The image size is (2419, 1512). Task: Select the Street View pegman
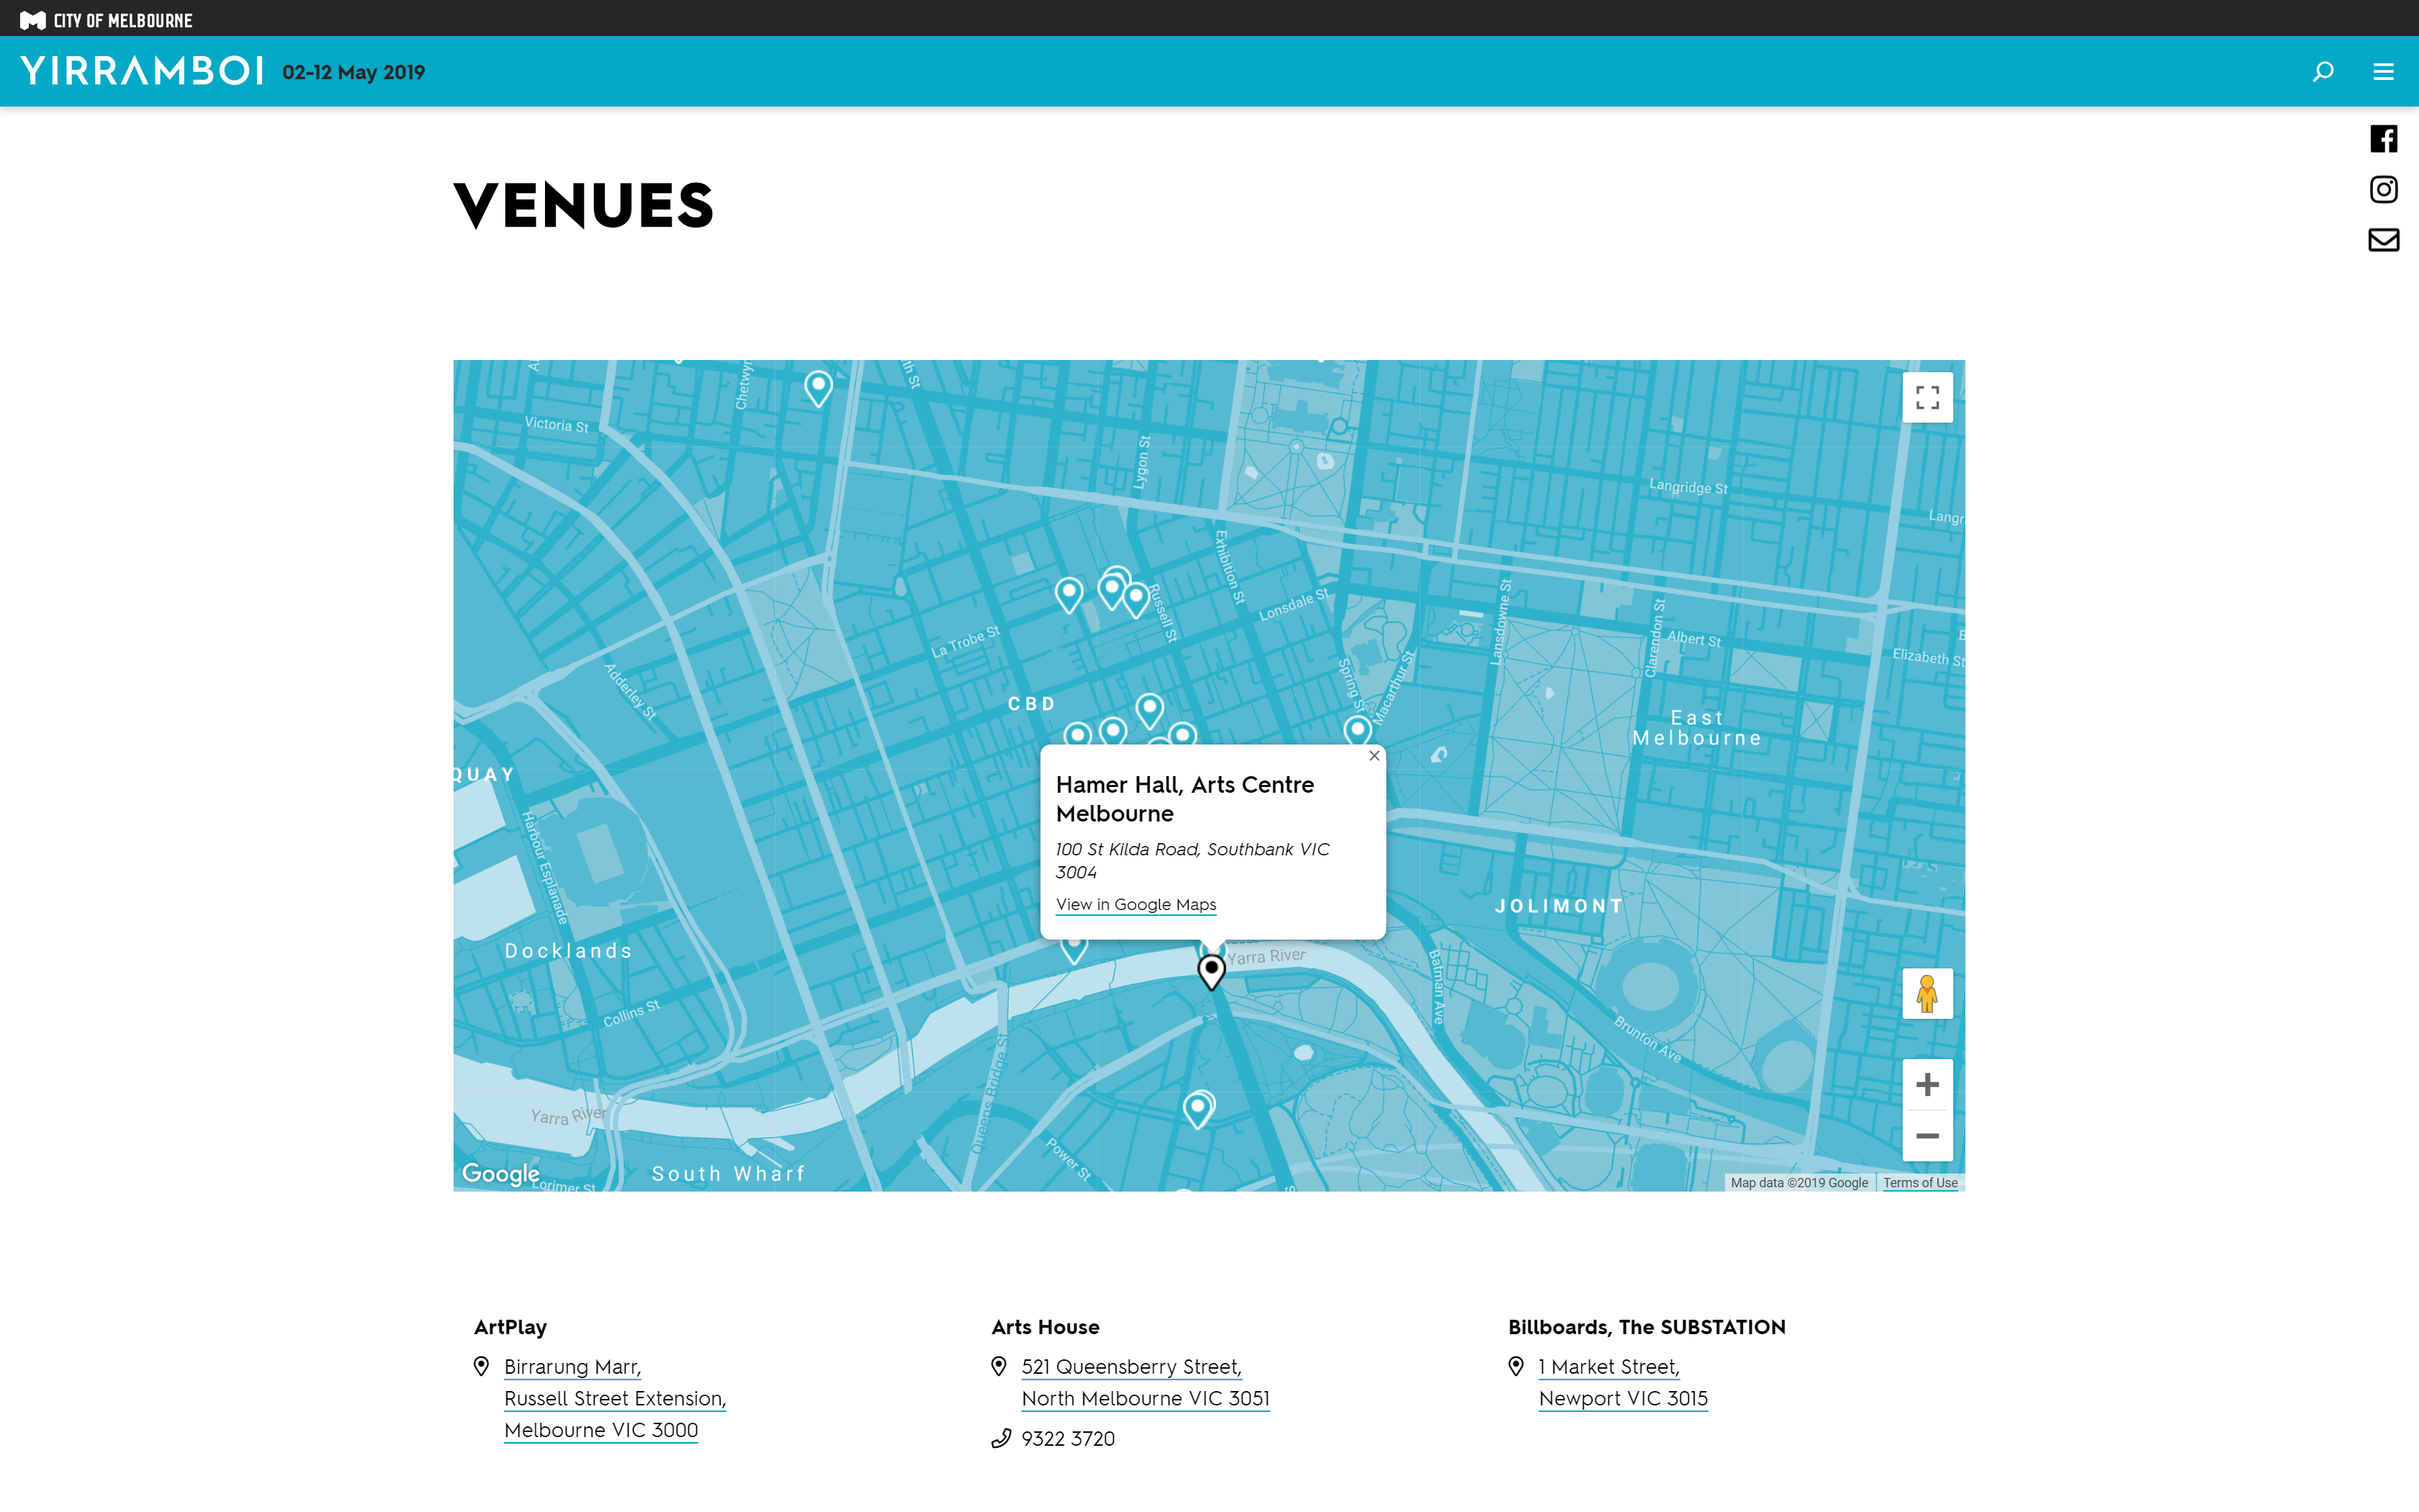1927,993
